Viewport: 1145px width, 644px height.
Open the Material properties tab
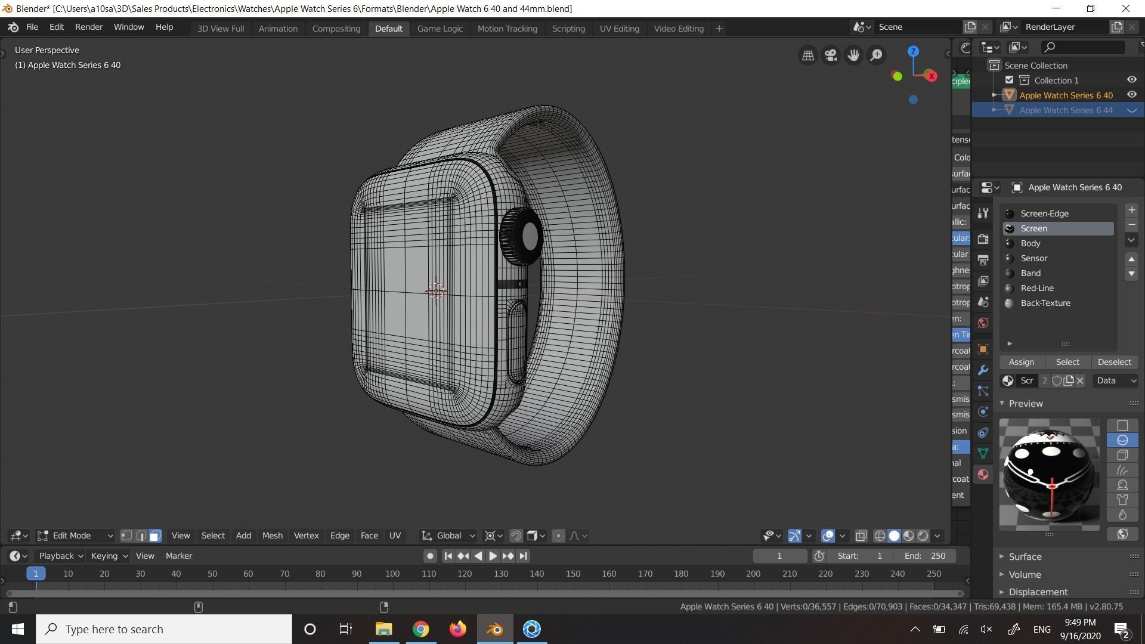click(983, 475)
